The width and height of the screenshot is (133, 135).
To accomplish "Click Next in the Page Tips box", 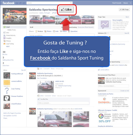I will 127,17.
